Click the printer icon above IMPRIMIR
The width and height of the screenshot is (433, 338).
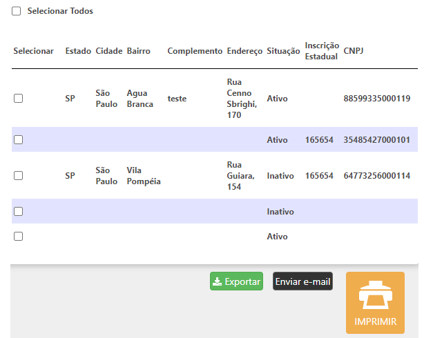(375, 295)
